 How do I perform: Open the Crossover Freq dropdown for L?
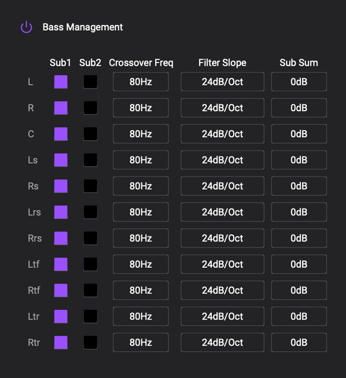(140, 82)
